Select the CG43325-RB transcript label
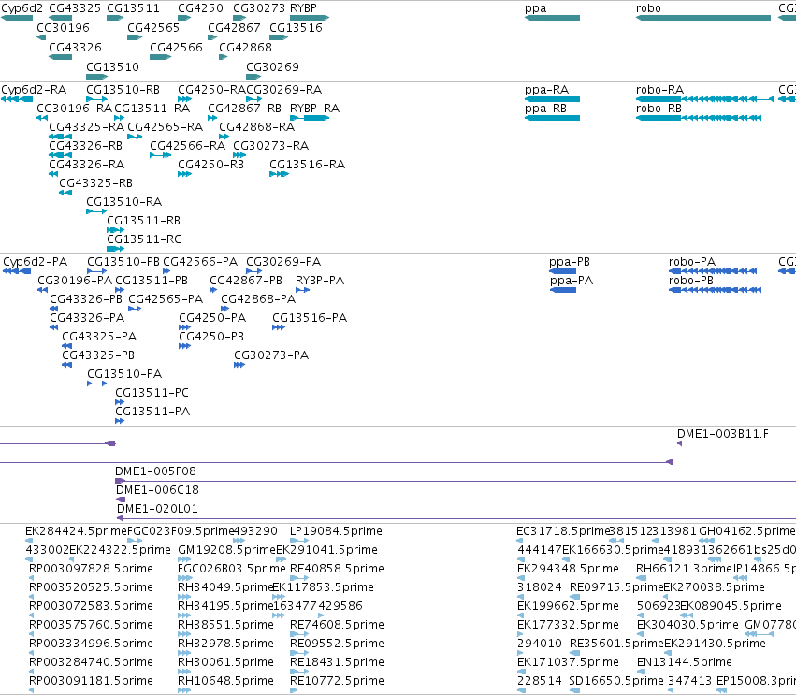 pyautogui.click(x=96, y=182)
